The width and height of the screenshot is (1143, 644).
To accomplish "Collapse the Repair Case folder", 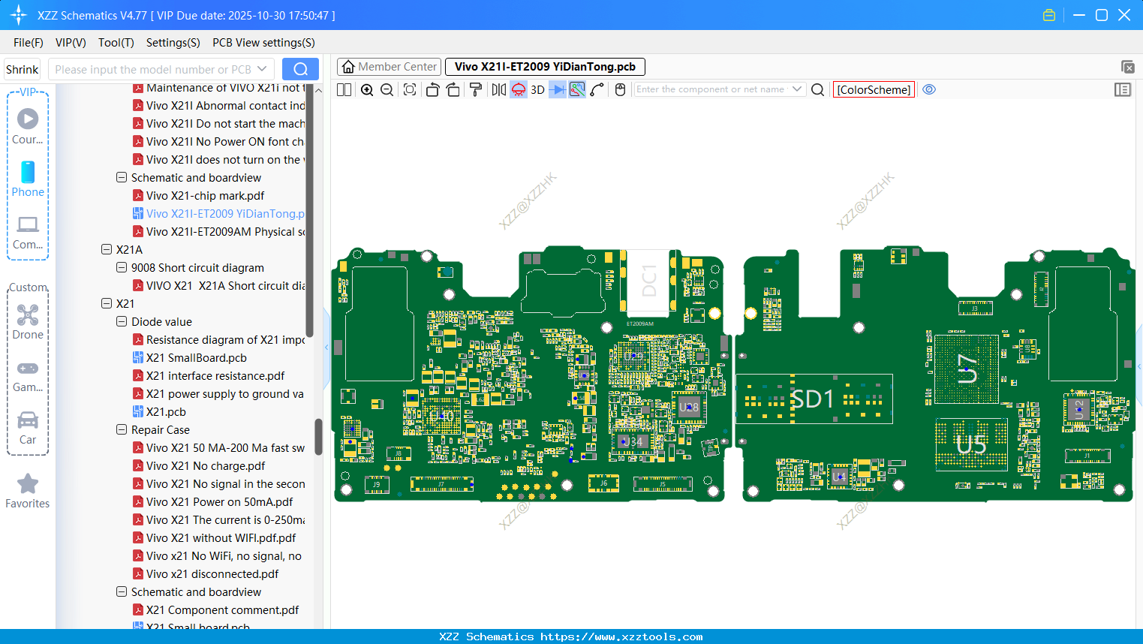I will (x=122, y=430).
